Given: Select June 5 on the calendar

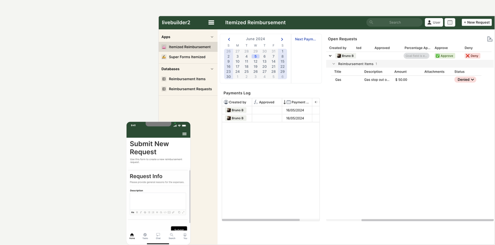Looking at the screenshot, I should (255, 56).
